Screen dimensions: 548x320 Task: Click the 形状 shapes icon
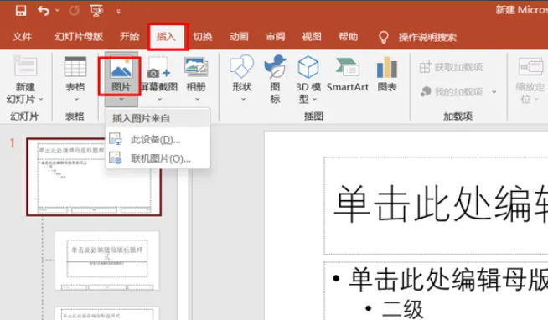click(241, 66)
